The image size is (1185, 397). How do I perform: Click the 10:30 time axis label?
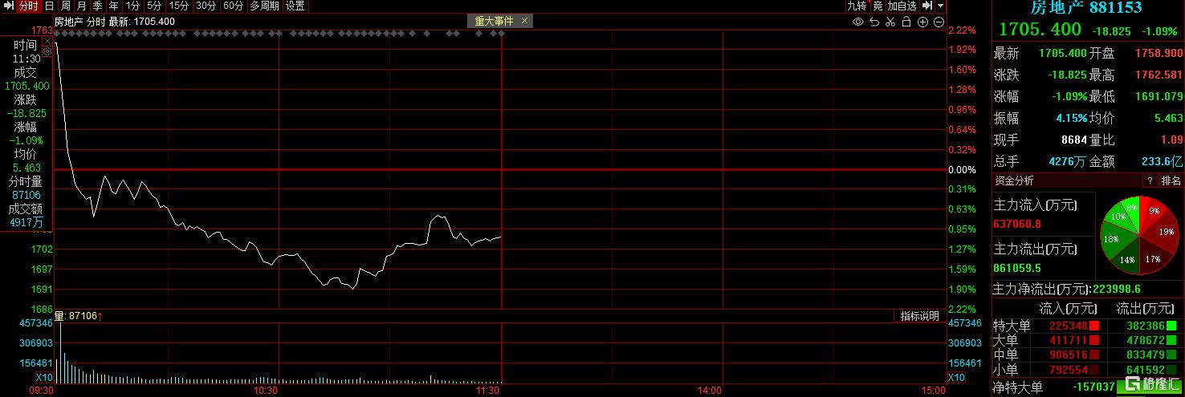click(x=265, y=391)
